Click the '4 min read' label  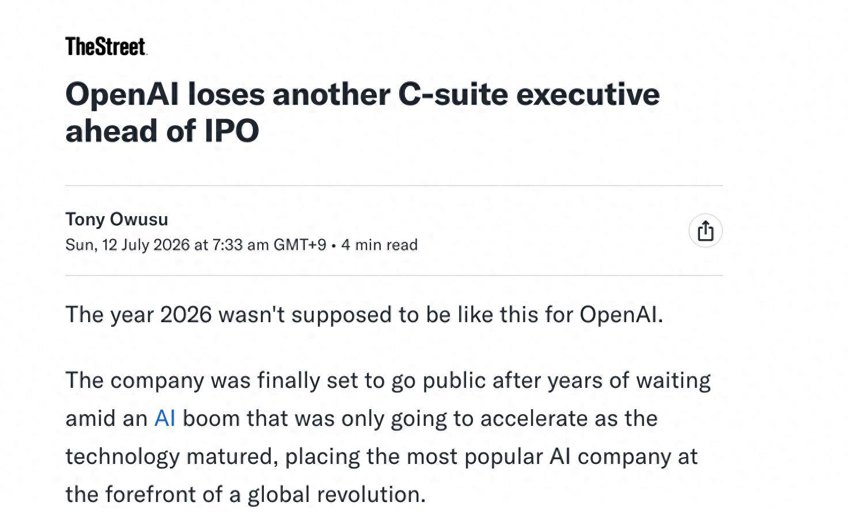379,245
